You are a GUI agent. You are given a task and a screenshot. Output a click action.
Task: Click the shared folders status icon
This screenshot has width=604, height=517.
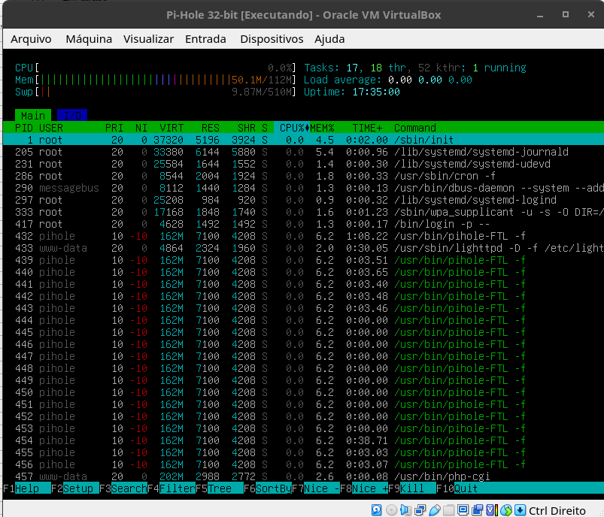click(448, 510)
